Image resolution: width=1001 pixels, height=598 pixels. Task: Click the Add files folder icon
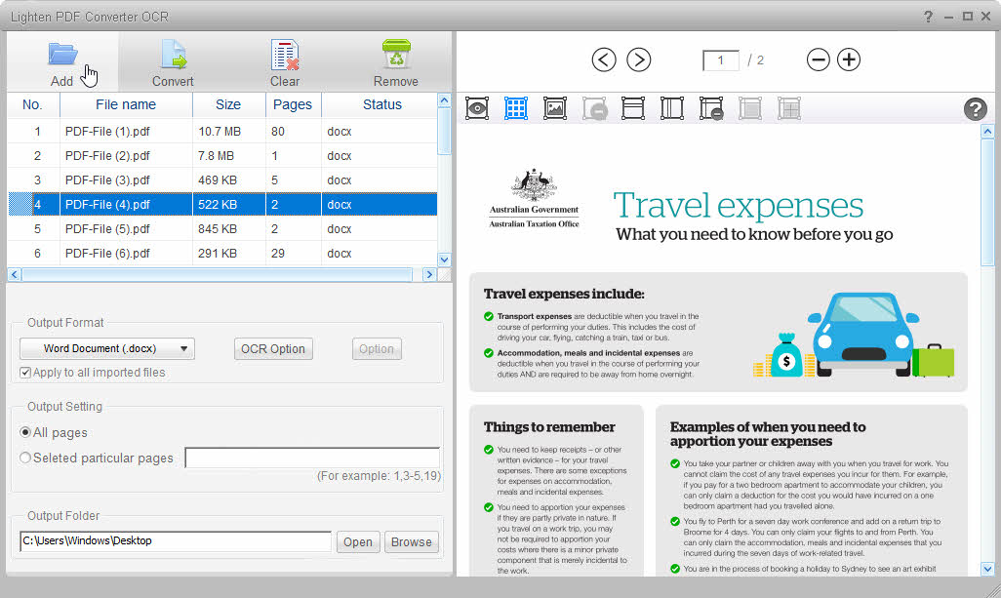(62, 55)
